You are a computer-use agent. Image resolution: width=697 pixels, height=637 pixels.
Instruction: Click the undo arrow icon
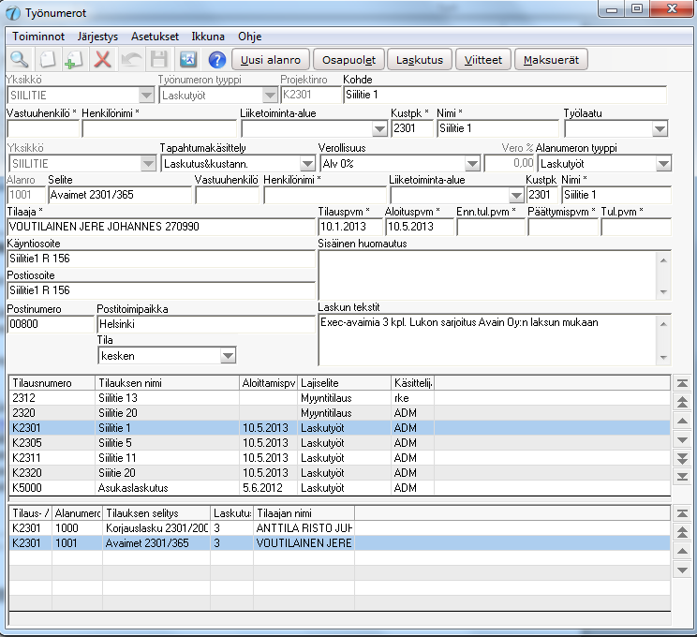131,60
